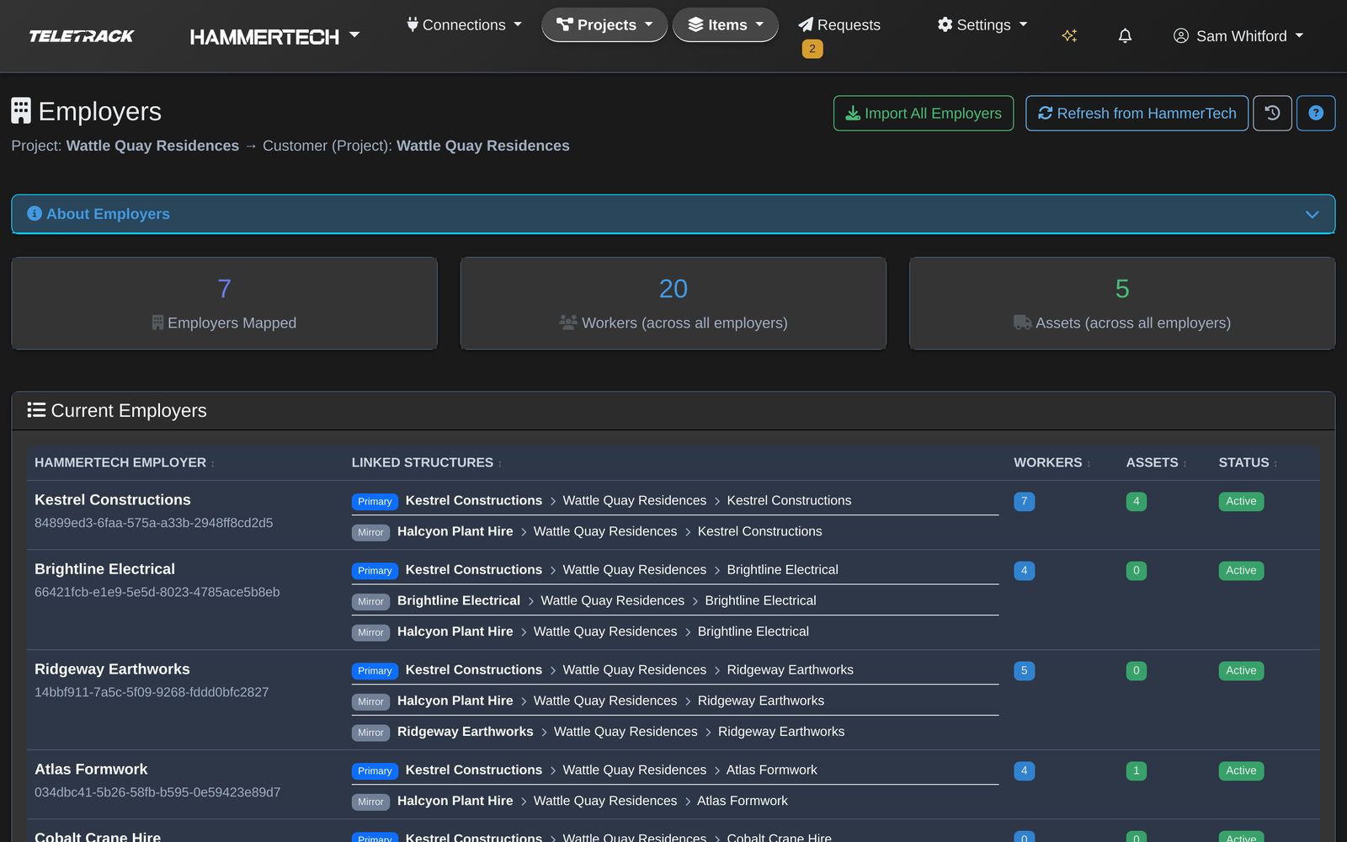Viewport: 1347px width, 842px height.
Task: Click Kestrel Constructions GUID text
Action: (x=153, y=523)
